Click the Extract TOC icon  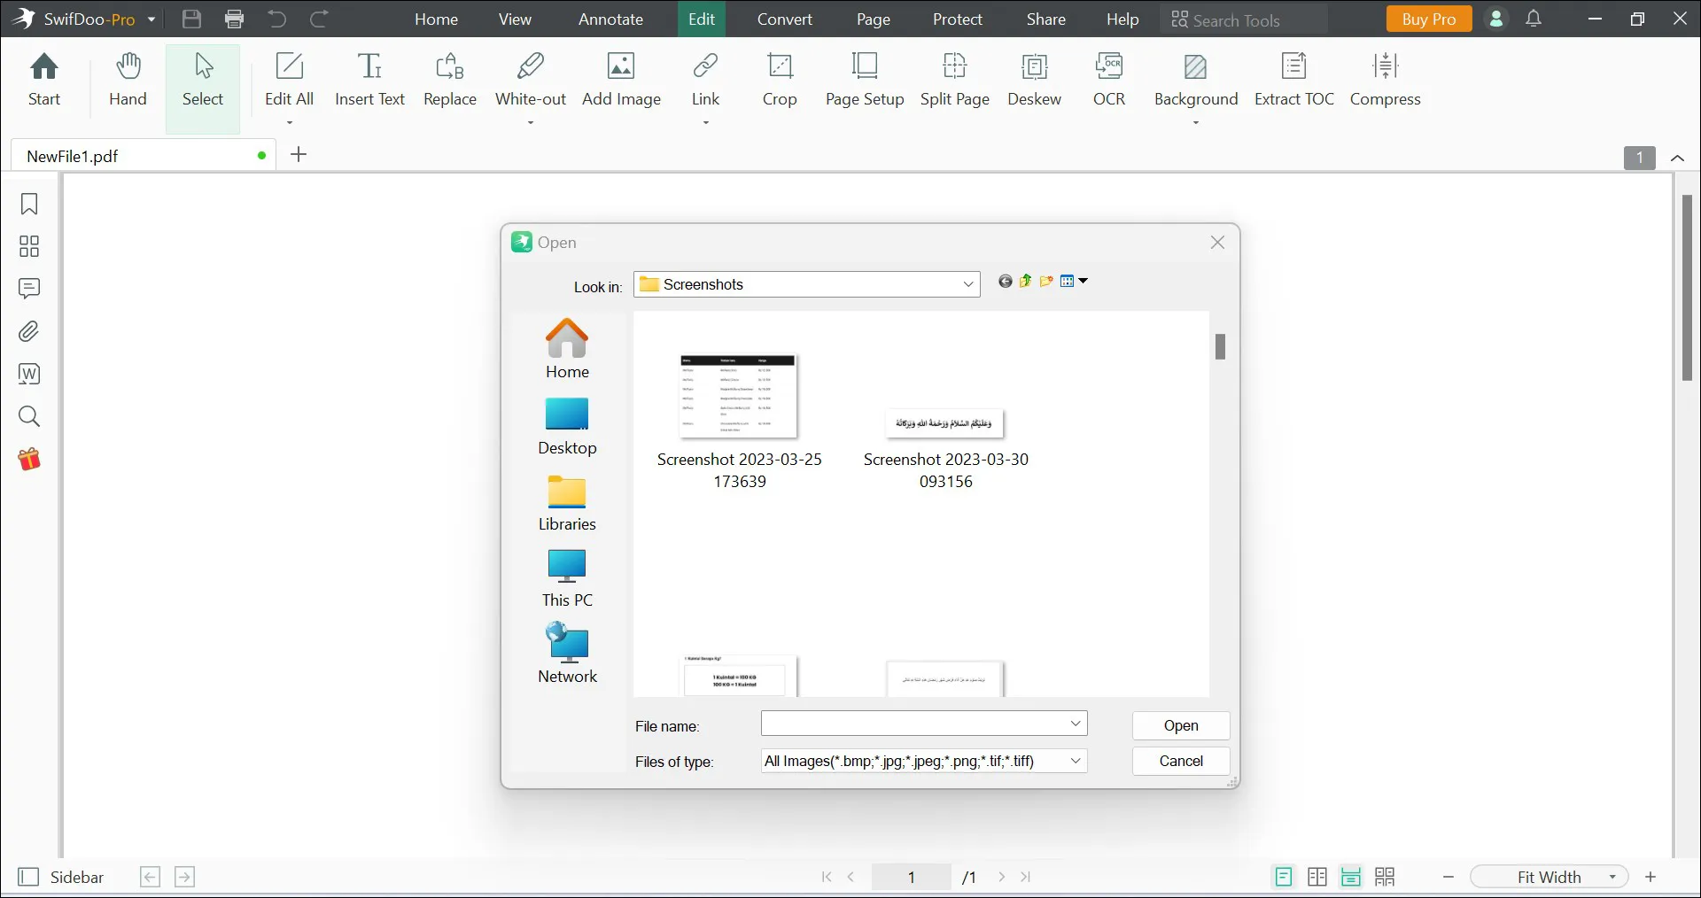click(x=1293, y=80)
